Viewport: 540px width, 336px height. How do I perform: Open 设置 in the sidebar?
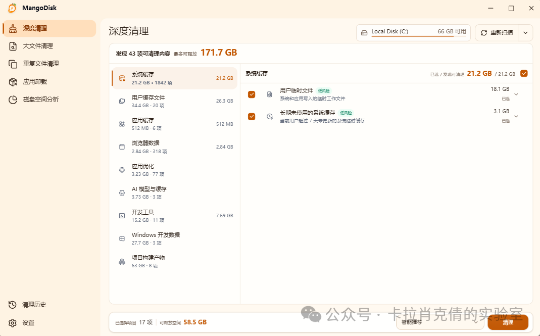click(x=50, y=323)
